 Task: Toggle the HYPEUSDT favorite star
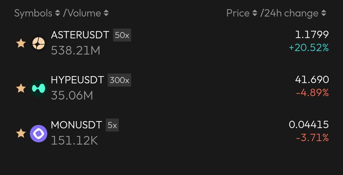coord(21,88)
